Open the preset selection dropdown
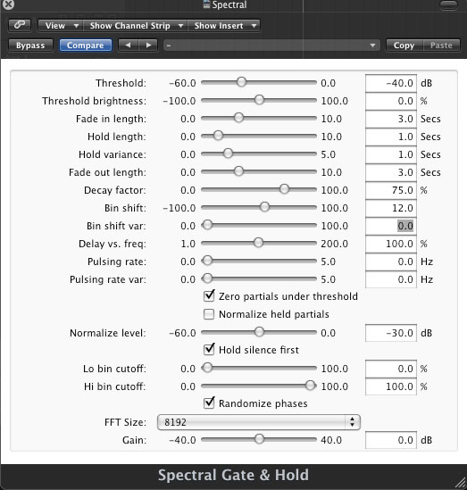Image resolution: width=467 pixels, height=490 pixels. pyautogui.click(x=271, y=46)
